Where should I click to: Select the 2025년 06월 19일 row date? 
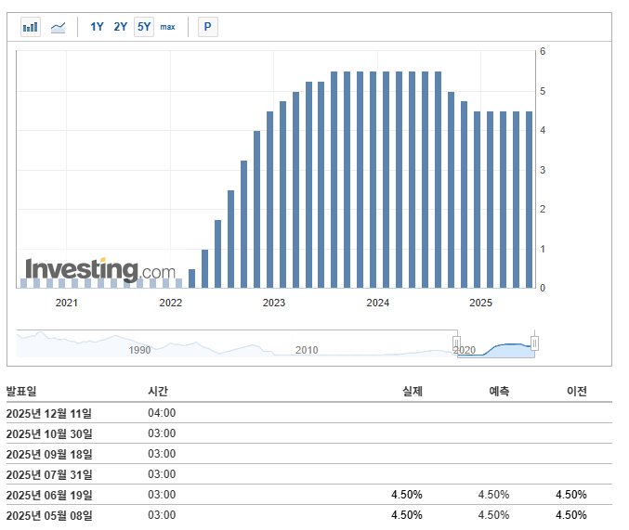click(49, 495)
